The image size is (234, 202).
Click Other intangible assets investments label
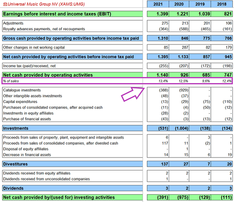(x=32, y=96)
